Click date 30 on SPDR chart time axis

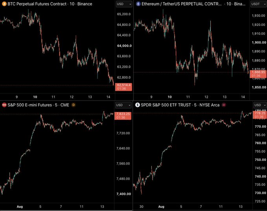point(141,207)
